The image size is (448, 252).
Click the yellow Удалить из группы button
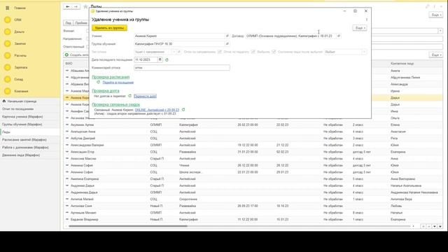(x=109, y=28)
